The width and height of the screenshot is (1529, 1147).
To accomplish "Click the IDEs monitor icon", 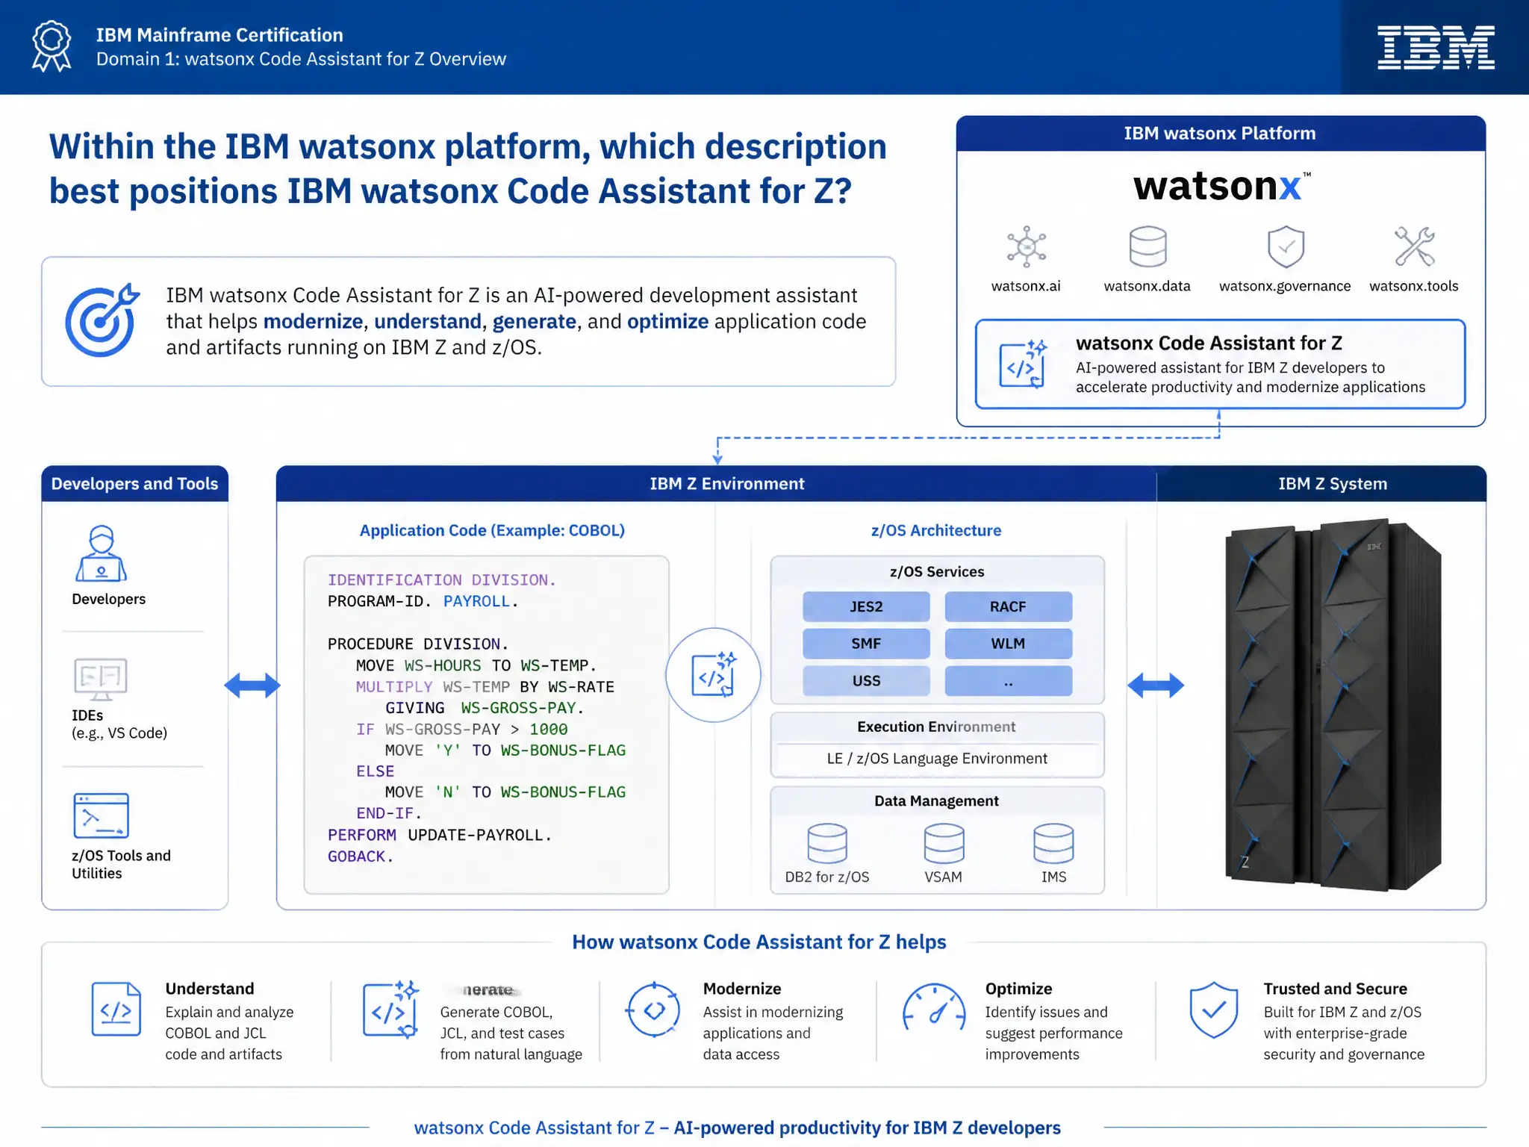I will (100, 679).
